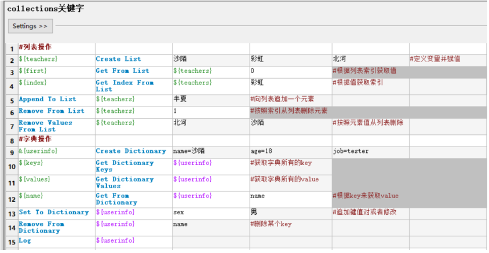Click the Get Dictionary Values keyword cell

click(x=133, y=183)
